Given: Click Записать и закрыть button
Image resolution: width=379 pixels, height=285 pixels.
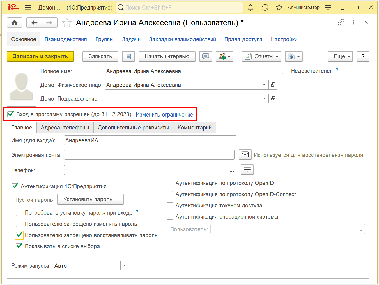Looking at the screenshot, I should (x=40, y=56).
